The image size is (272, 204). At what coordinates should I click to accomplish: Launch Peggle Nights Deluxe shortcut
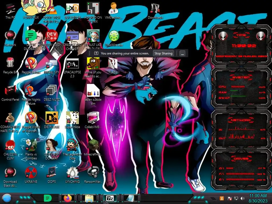31,95
